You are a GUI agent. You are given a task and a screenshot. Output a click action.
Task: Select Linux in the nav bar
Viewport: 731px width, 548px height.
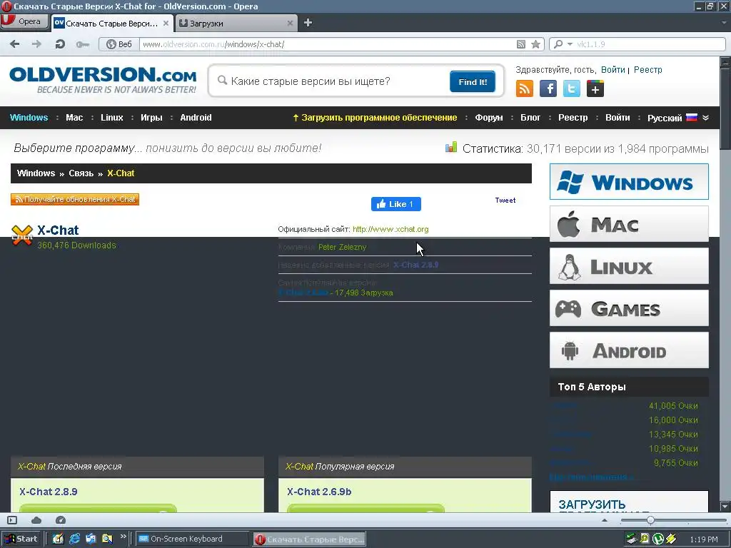tap(112, 118)
